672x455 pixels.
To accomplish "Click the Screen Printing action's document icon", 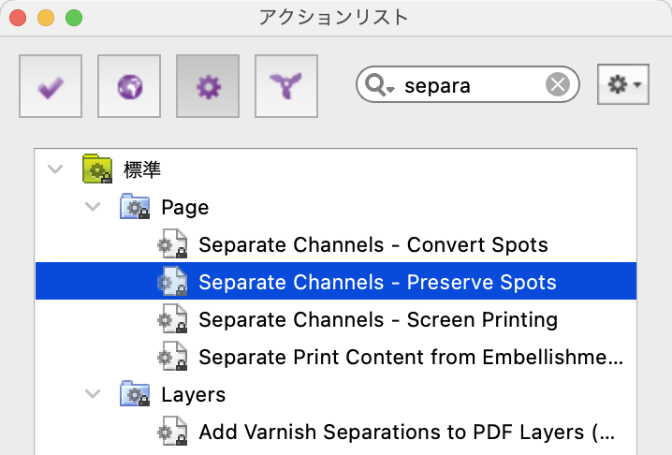I will (x=173, y=318).
